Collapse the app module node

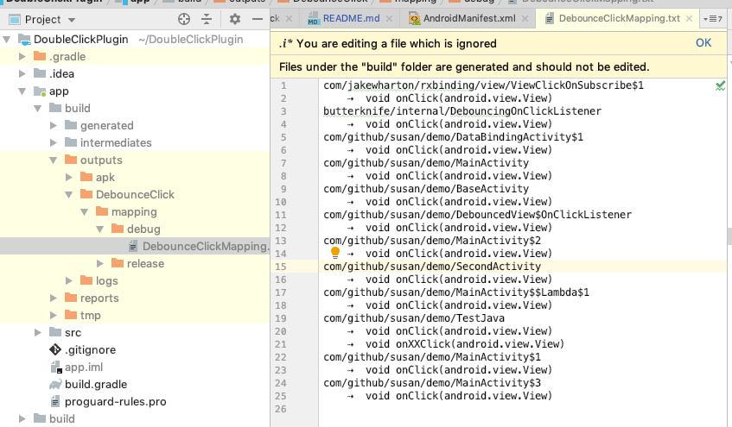click(x=22, y=91)
